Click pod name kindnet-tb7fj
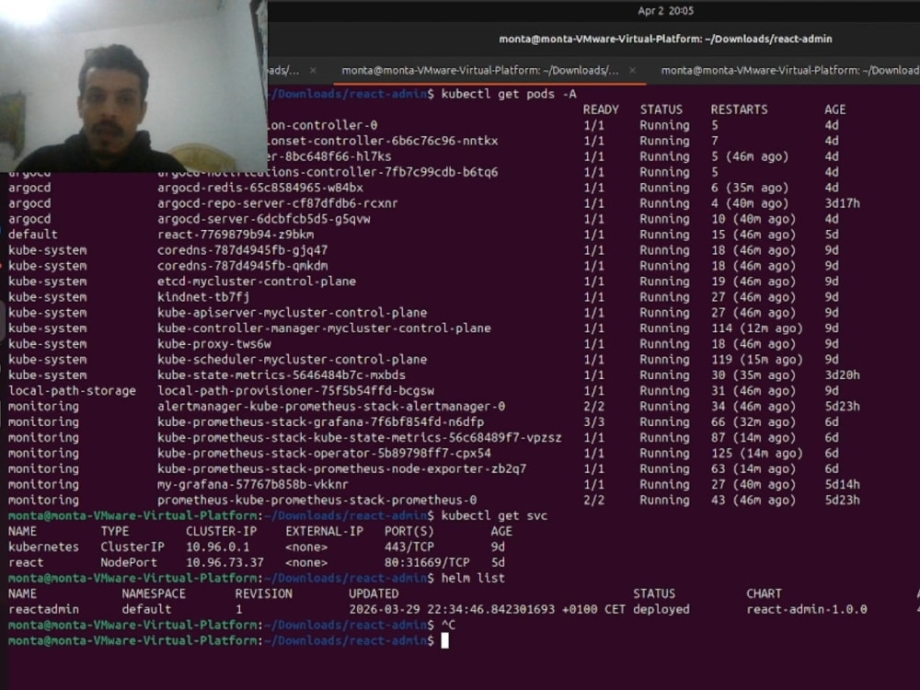 [x=203, y=297]
